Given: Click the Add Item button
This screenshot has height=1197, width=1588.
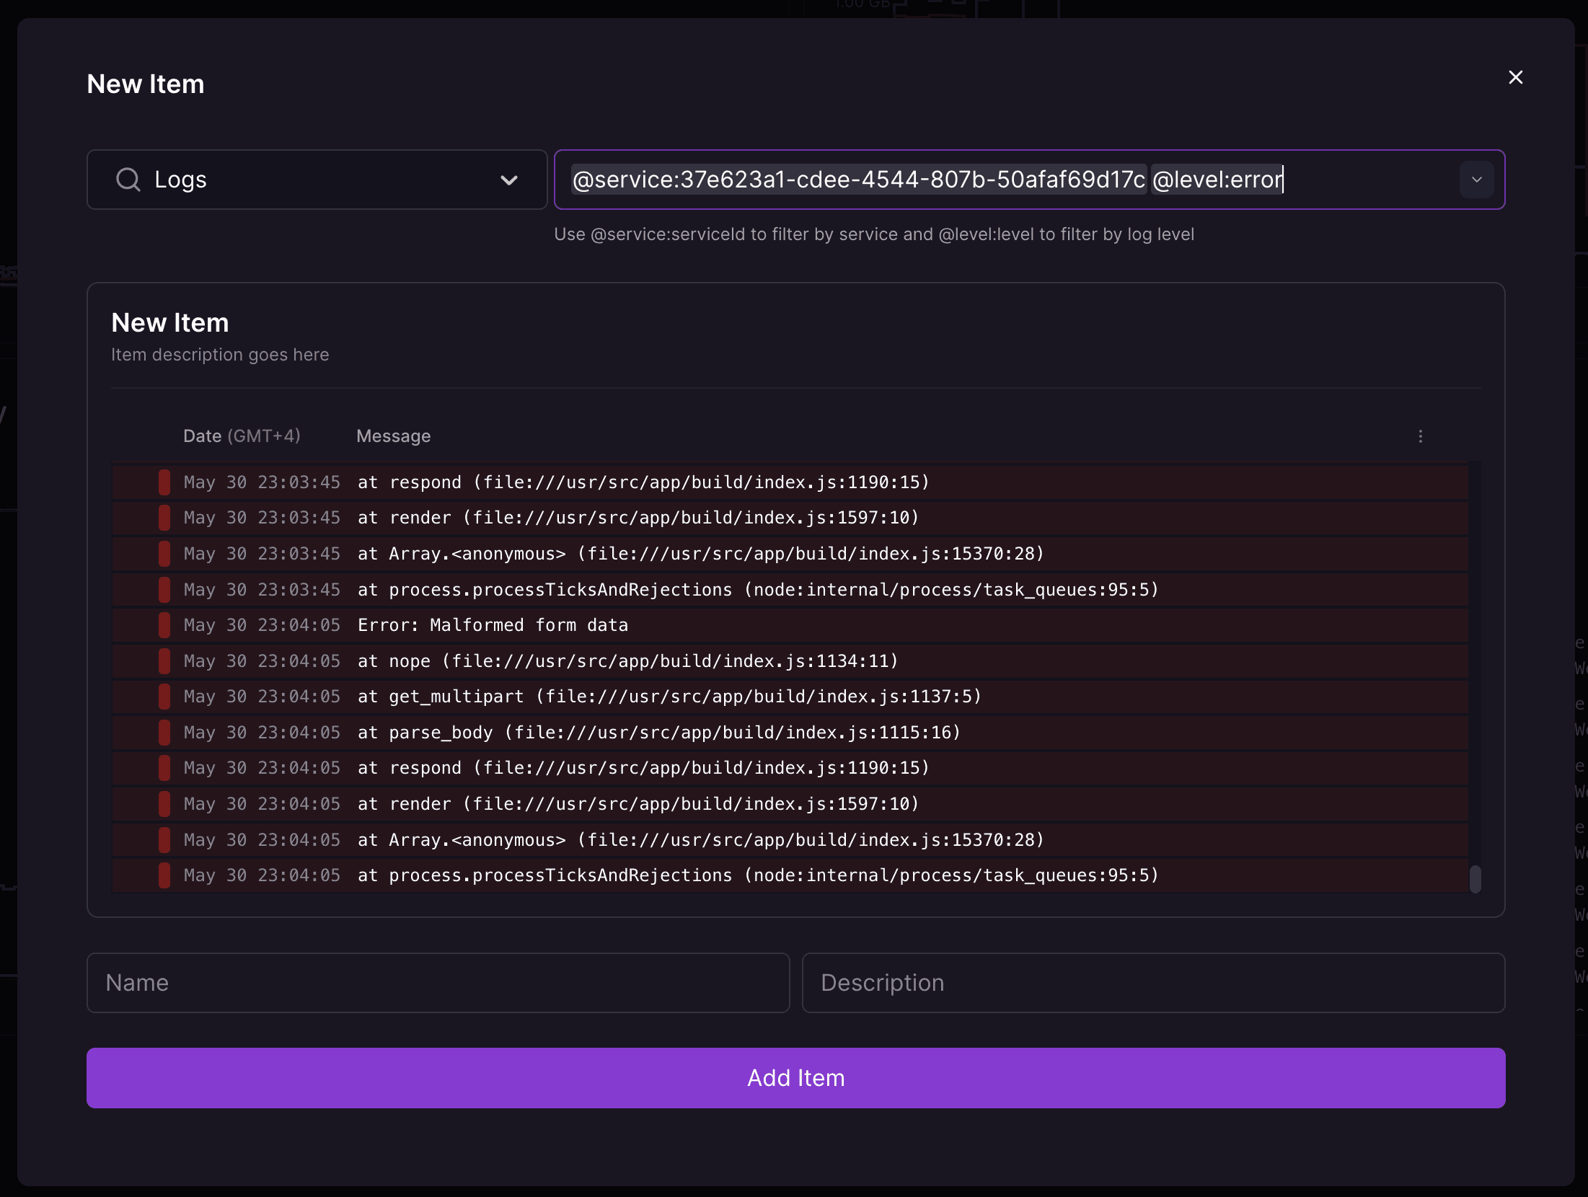Looking at the screenshot, I should [795, 1078].
